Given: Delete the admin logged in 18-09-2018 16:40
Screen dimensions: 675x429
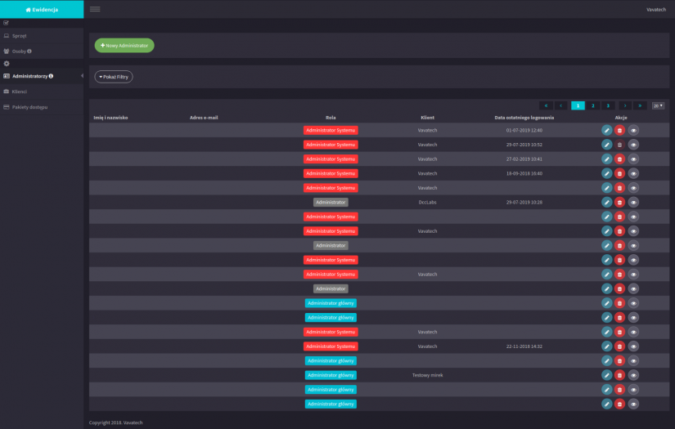Looking at the screenshot, I should point(619,174).
